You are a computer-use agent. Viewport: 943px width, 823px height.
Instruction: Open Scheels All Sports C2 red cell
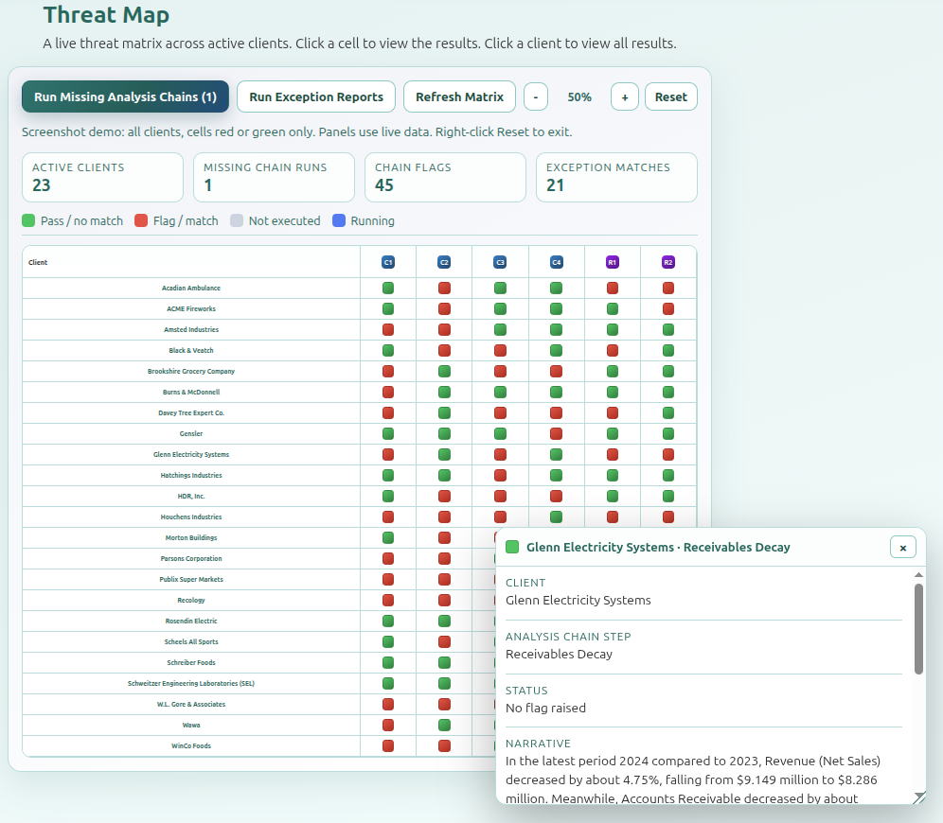point(444,642)
